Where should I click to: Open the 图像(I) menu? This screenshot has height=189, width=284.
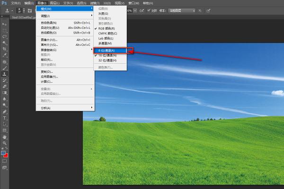coord(42,3)
